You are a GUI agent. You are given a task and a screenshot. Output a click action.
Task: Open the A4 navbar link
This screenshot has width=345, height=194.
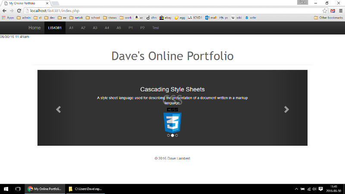107,28
